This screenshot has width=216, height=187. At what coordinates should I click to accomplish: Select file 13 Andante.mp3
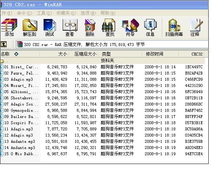coord(19,141)
